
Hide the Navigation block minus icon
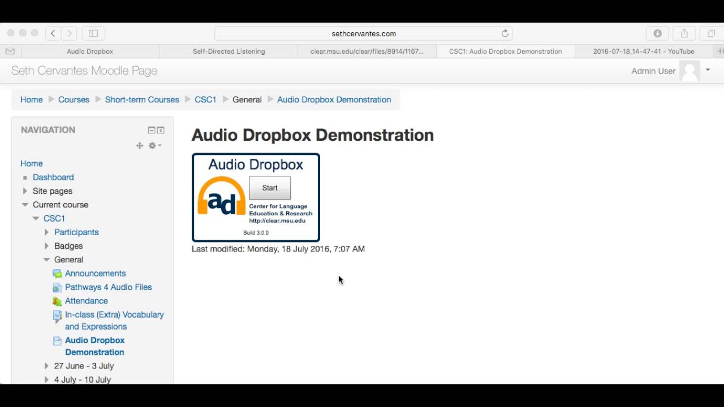[x=152, y=130]
